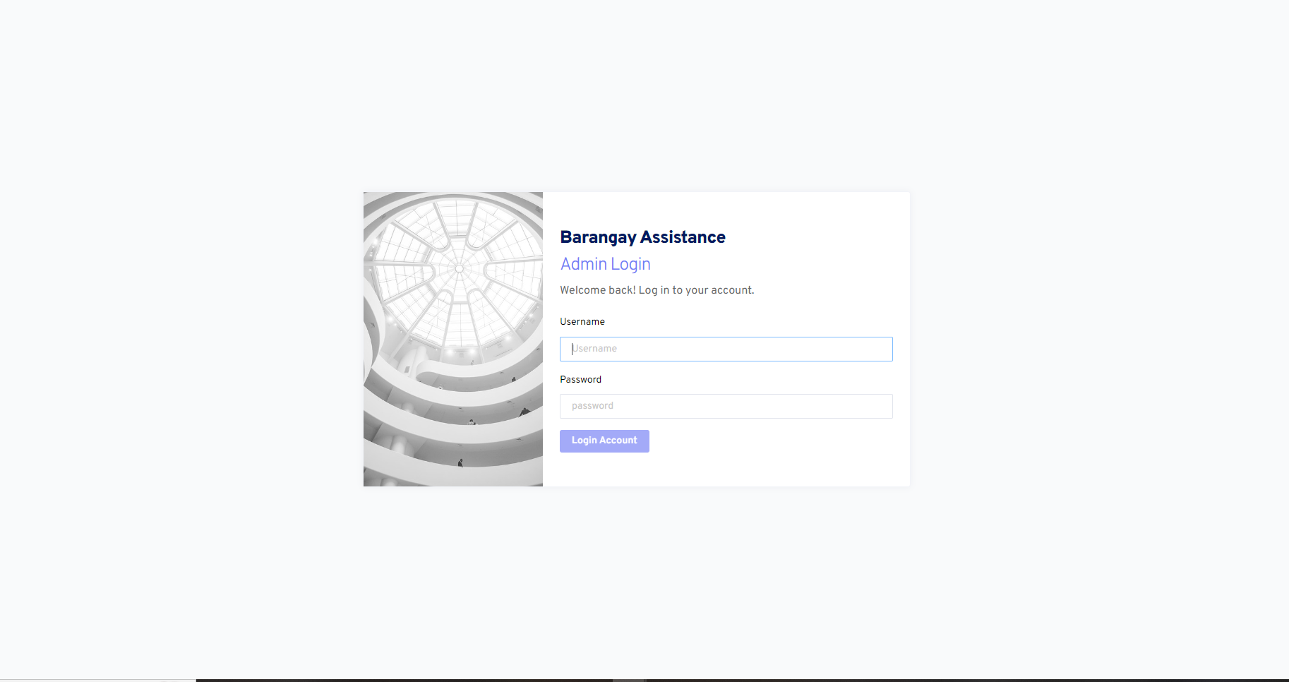Image resolution: width=1289 pixels, height=682 pixels.
Task: Click the person silhouette at the photo's bottom
Action: tap(460, 462)
